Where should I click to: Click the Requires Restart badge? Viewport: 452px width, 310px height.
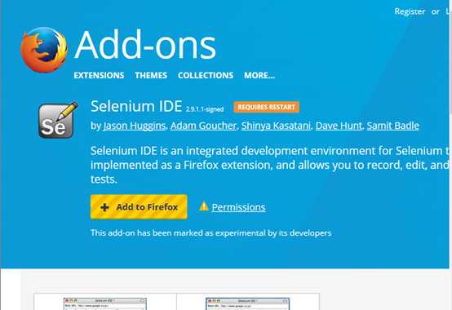pyautogui.click(x=266, y=107)
